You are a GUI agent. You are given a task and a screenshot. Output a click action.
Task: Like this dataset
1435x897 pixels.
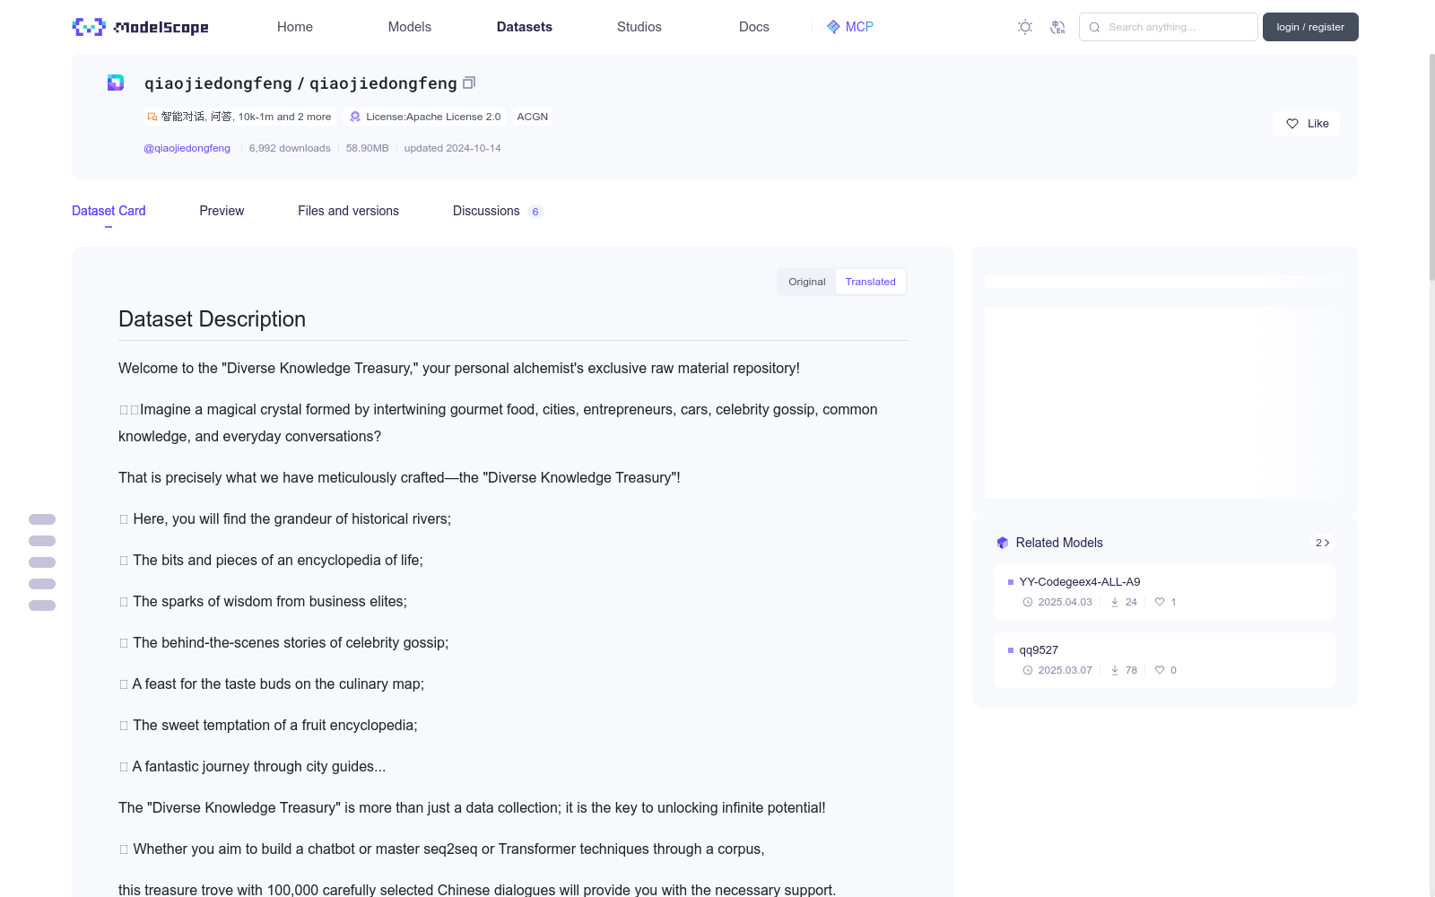click(x=1306, y=124)
